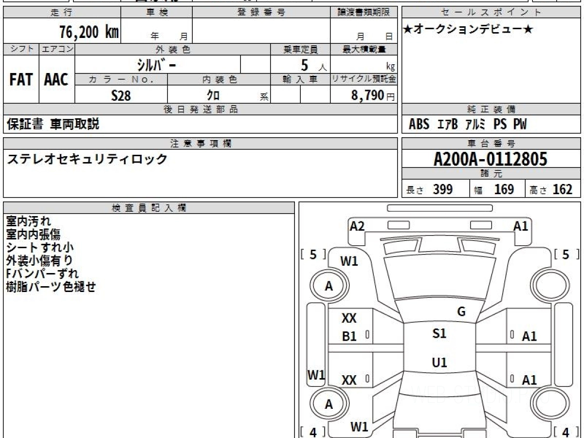The height and width of the screenshot is (438, 584).
Task: Select the 室内汚れ inspector note
Action: click(28, 222)
